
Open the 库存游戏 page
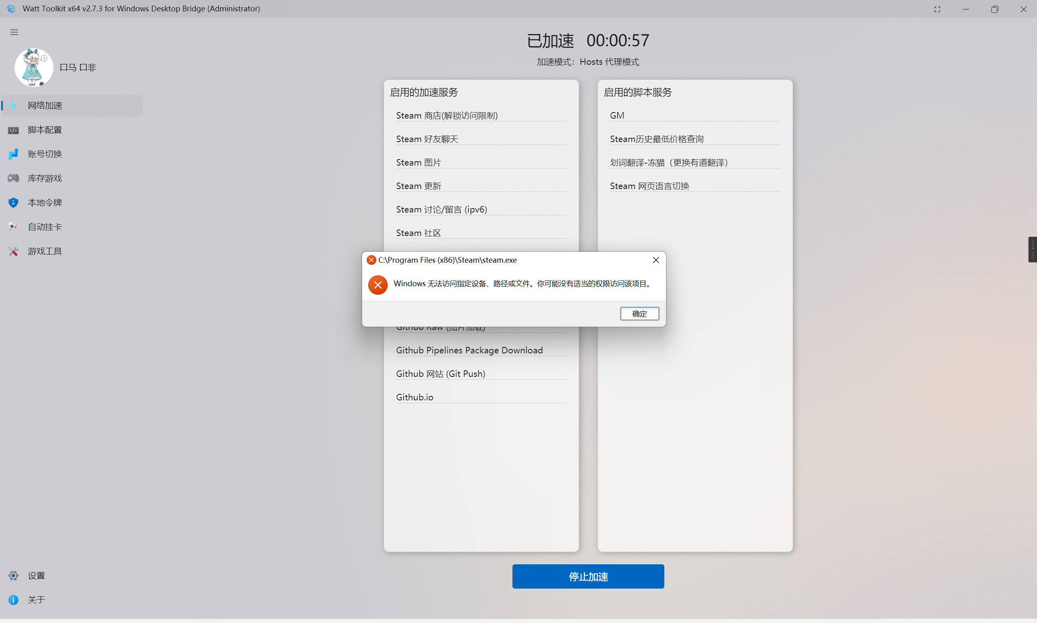[72, 179]
